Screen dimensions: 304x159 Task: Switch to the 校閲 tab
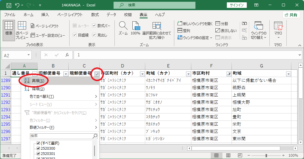[x=128, y=15]
